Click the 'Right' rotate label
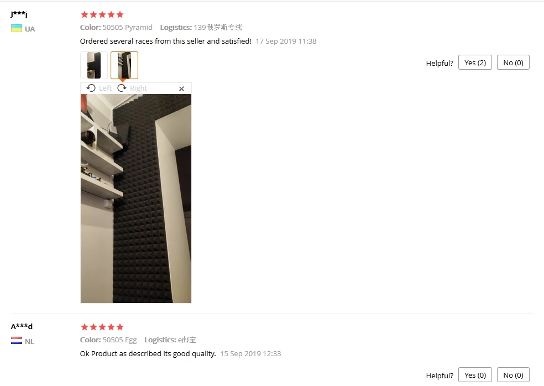 click(x=138, y=88)
